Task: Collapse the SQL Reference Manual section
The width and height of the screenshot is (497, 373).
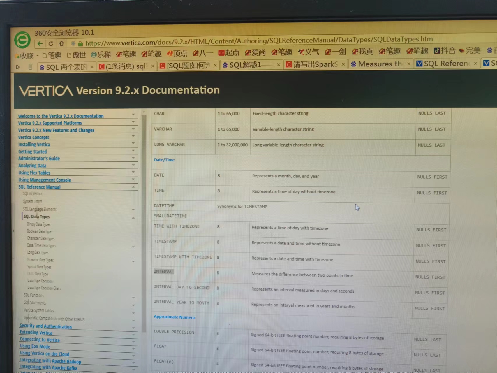Action: [x=133, y=187]
